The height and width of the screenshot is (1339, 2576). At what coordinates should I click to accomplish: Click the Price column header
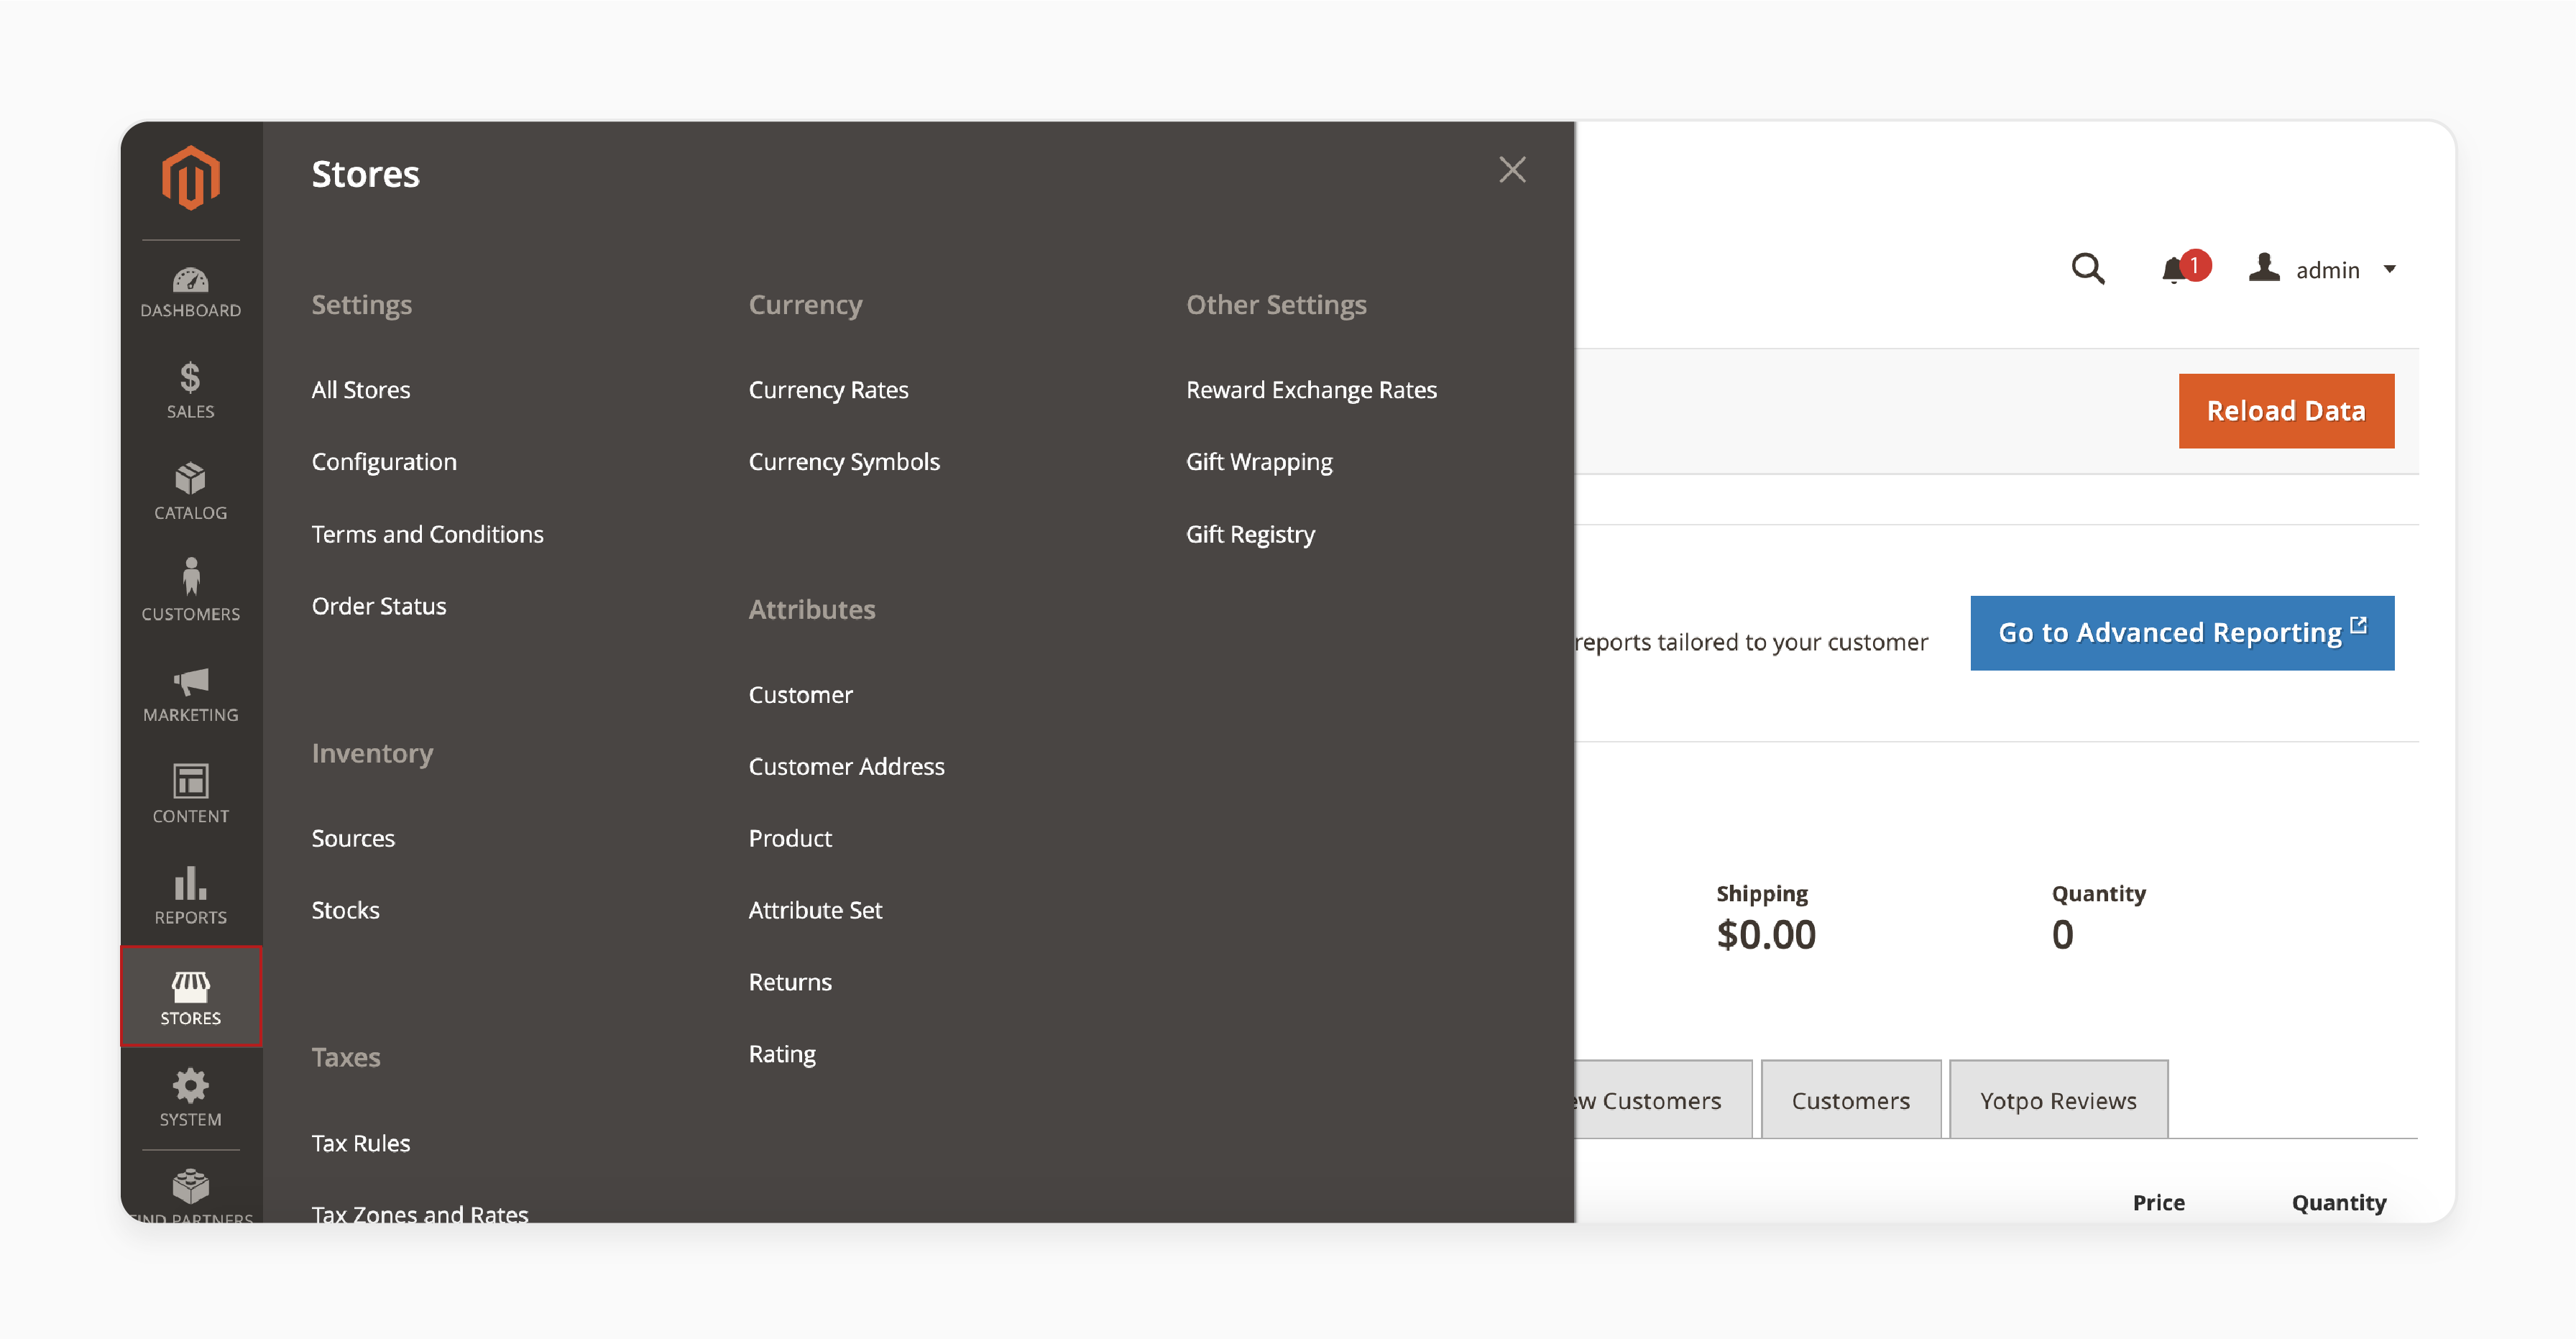(x=2158, y=1202)
